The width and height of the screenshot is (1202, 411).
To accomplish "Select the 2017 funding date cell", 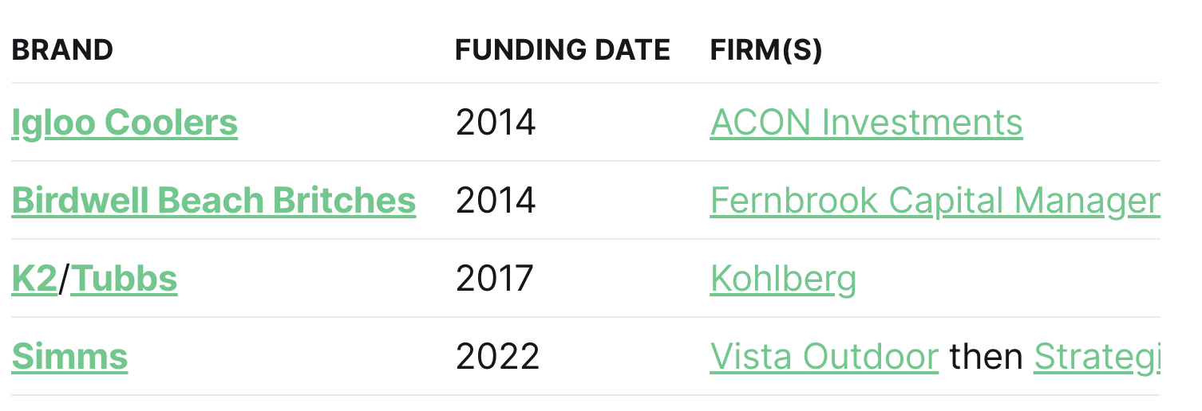I will click(x=494, y=279).
